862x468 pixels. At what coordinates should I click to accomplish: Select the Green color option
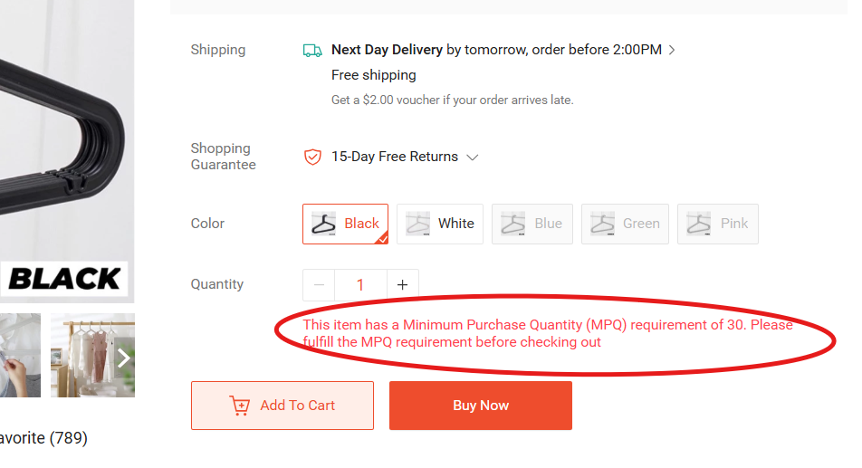coord(625,224)
